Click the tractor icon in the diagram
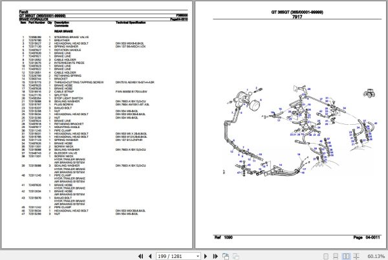Viewport: 388px width, 260px height. click(369, 93)
